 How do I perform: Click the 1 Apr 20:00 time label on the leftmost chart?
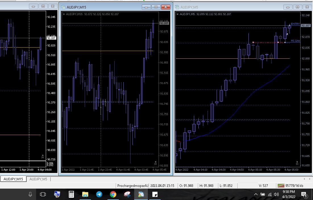(x=26, y=170)
